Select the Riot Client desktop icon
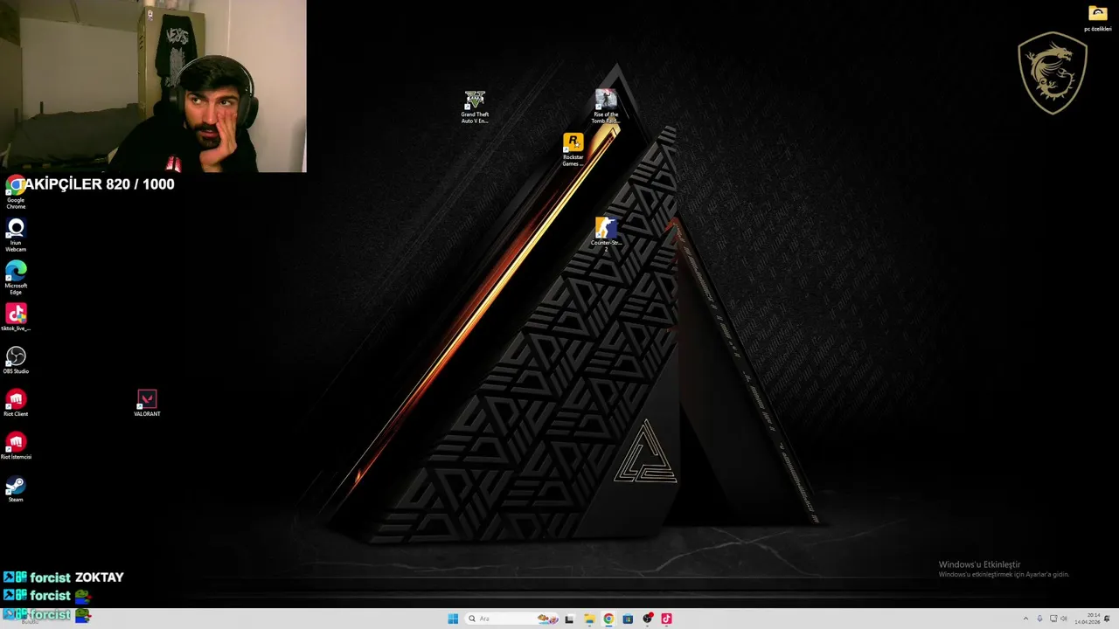The image size is (1119, 629). coord(16,403)
